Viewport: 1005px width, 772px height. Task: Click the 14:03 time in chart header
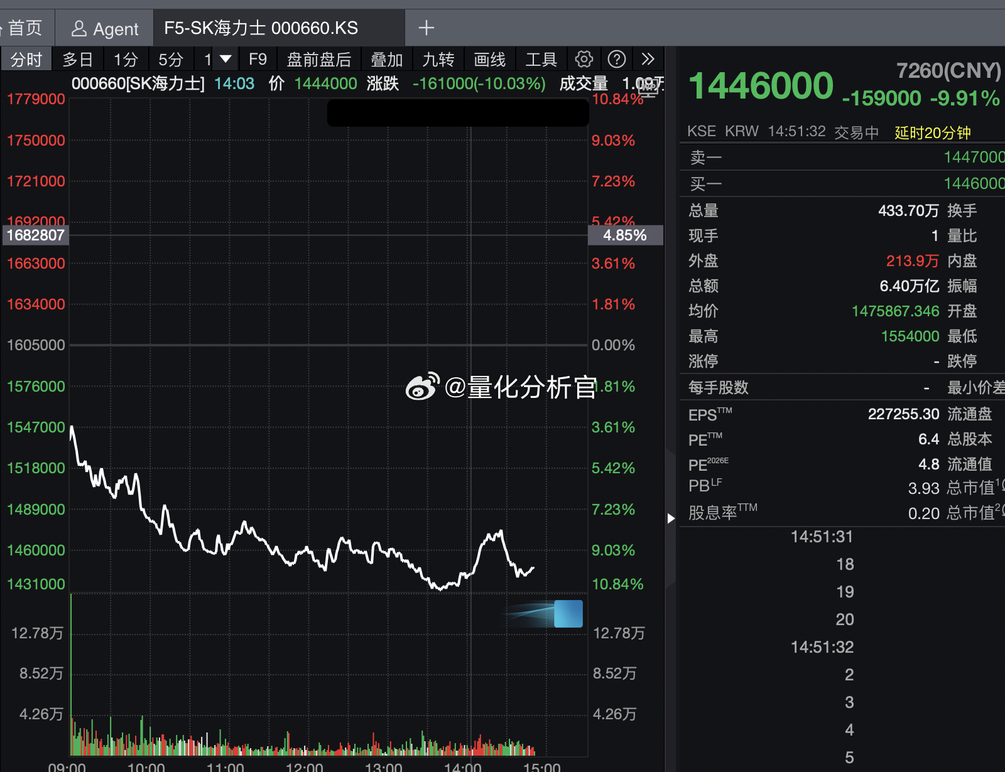pyautogui.click(x=234, y=83)
